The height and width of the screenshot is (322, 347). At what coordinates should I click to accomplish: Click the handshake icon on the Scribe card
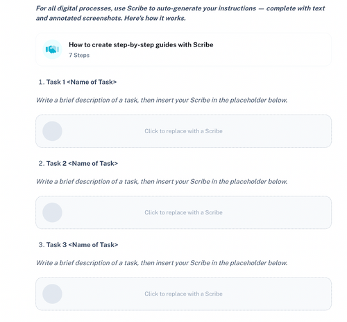(52, 49)
